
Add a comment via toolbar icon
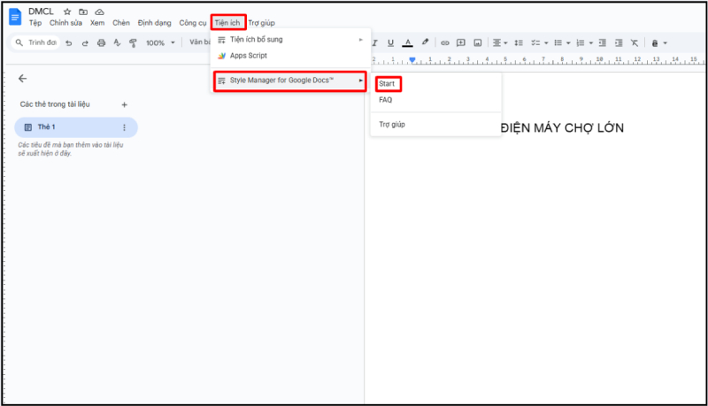click(460, 42)
